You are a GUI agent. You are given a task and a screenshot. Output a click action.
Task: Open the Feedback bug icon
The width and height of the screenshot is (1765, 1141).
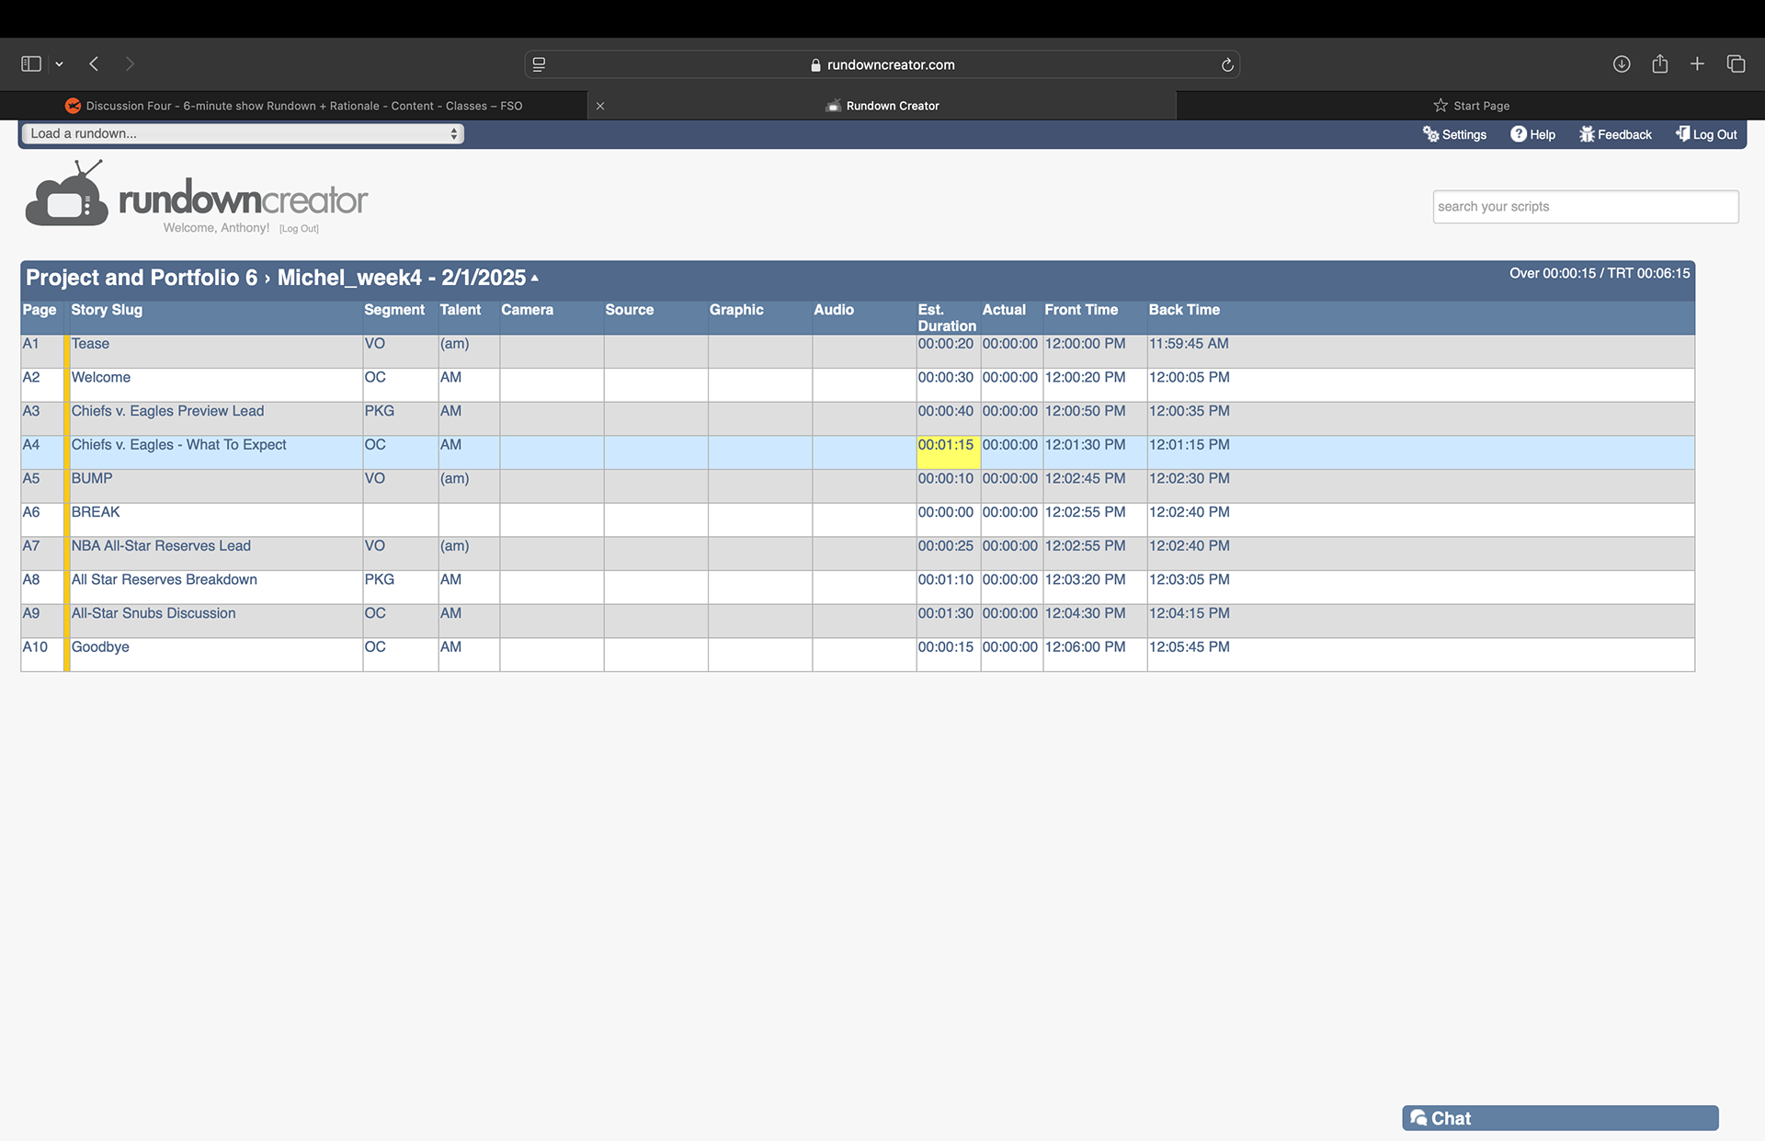(1587, 134)
